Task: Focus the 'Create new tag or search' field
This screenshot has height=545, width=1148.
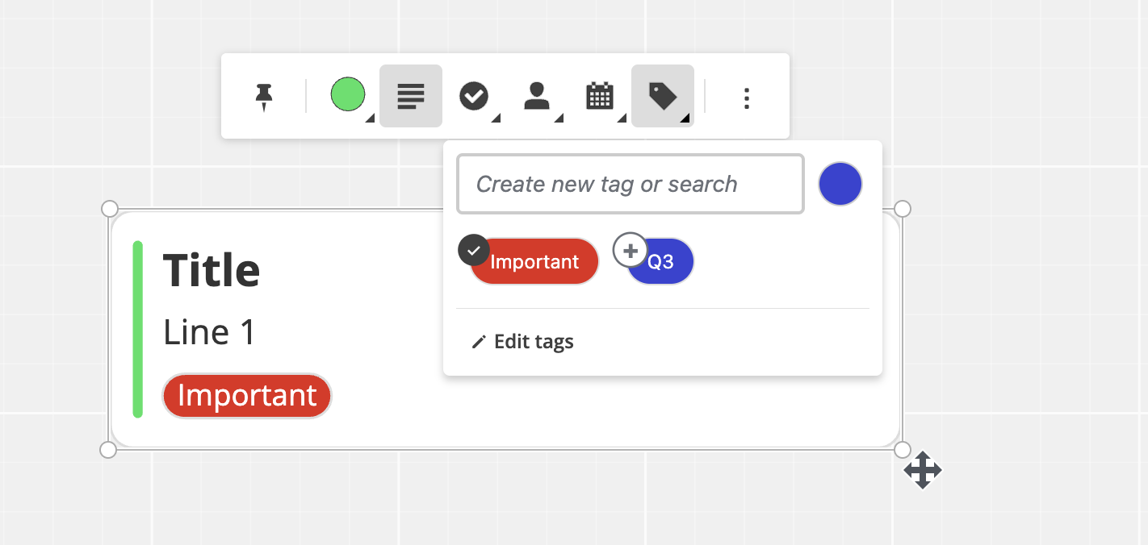Action: coord(630,185)
